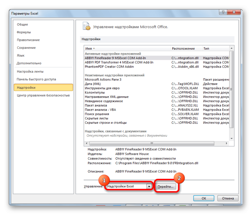Click ABBYY Software House publisher text
Screen dimensions: 252x215
(x=132, y=154)
